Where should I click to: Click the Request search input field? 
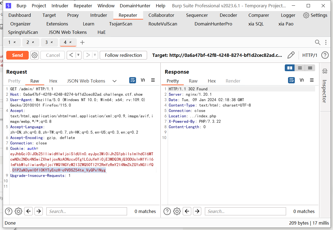[87, 211]
